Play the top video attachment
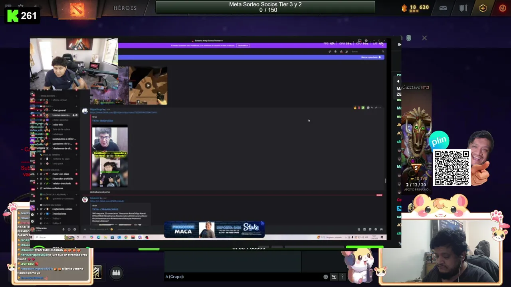Image resolution: width=511 pixels, height=287 pixels. (x=148, y=85)
